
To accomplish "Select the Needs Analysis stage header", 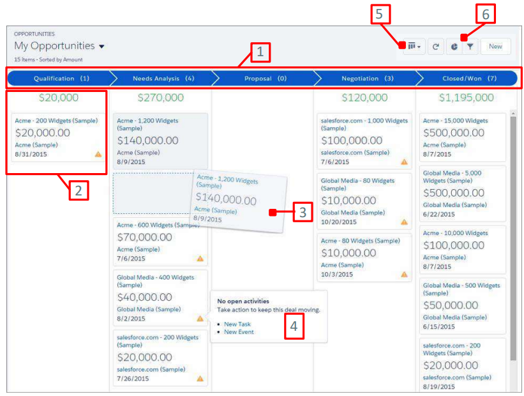I will (163, 79).
